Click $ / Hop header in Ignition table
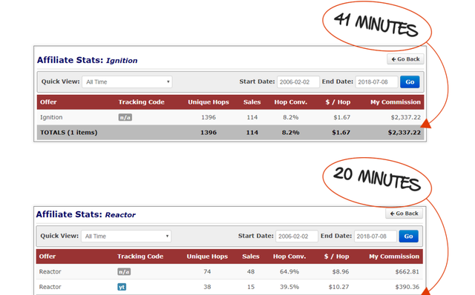The image size is (475, 295). [338, 102]
